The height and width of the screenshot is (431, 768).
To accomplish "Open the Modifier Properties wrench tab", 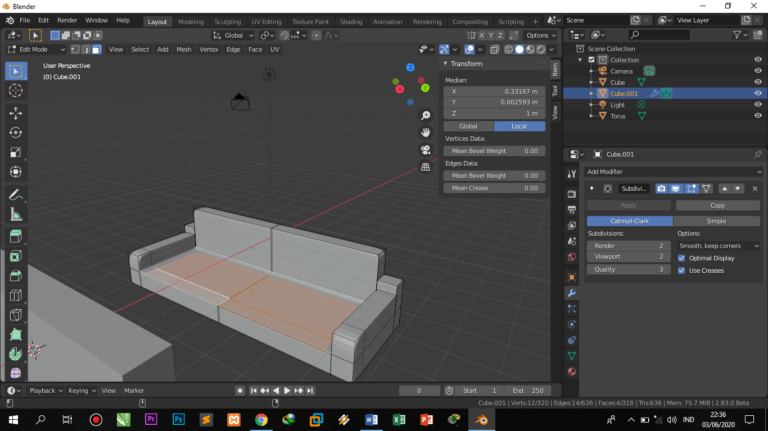I will point(572,293).
